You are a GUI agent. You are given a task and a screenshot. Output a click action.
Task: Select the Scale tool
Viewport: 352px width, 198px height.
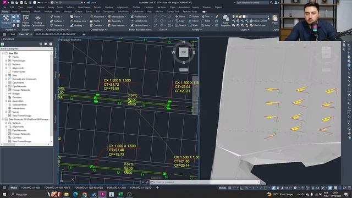coord(193,25)
